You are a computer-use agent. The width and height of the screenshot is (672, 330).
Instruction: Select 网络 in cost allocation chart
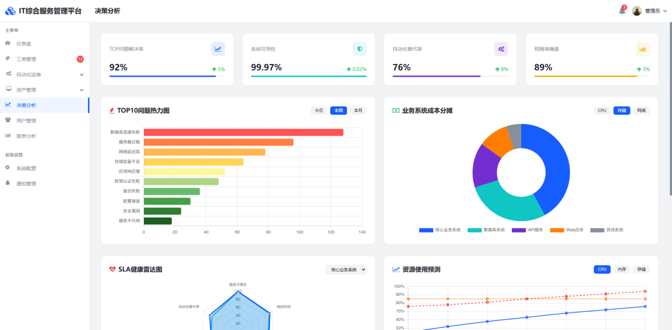point(641,111)
